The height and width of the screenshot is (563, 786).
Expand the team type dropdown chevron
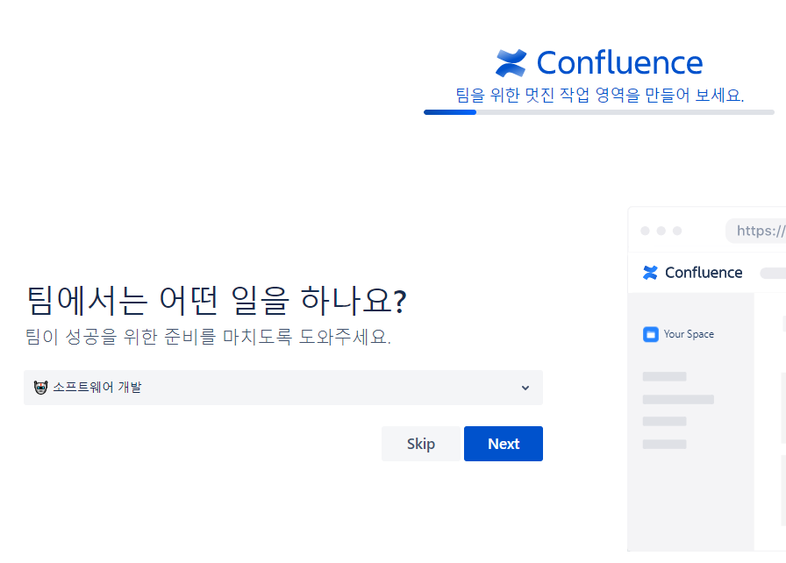coord(525,388)
